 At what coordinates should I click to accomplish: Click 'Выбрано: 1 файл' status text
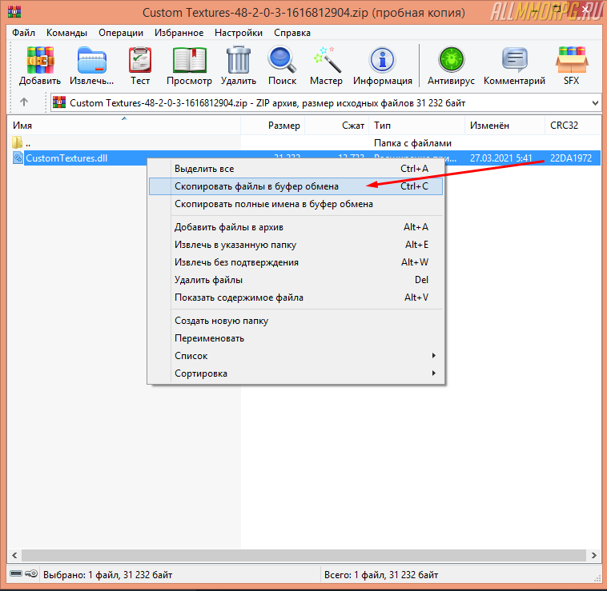pyautogui.click(x=107, y=575)
